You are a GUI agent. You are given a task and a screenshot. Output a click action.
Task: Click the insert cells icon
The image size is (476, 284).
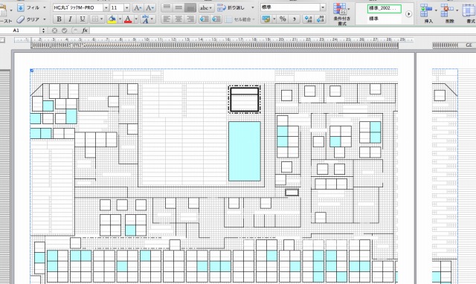click(428, 13)
